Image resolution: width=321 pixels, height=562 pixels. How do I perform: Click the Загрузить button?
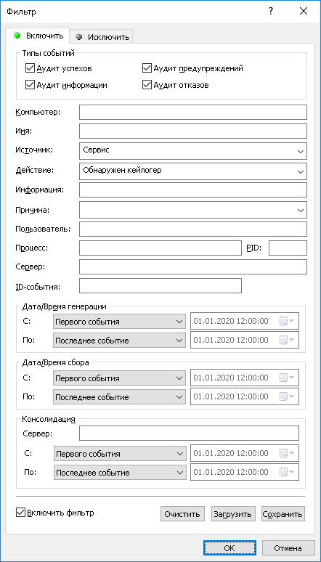click(x=233, y=513)
